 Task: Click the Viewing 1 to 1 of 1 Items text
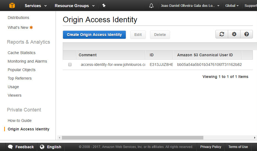[x=225, y=77]
